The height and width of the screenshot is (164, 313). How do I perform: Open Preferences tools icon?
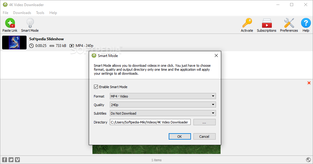[x=289, y=23]
